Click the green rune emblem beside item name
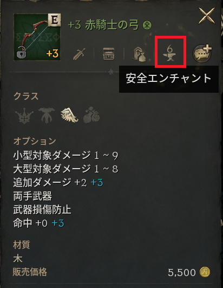Viewport: 223px width, 288px height. 147,25
